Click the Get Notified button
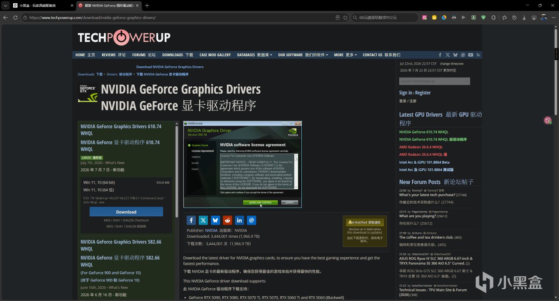 tap(365, 222)
